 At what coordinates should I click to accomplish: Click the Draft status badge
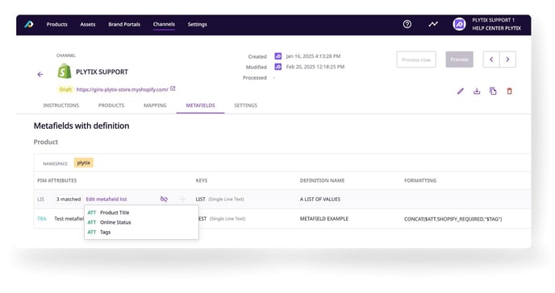point(65,89)
